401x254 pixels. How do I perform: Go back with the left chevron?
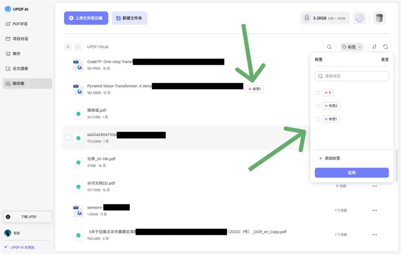coord(68,47)
